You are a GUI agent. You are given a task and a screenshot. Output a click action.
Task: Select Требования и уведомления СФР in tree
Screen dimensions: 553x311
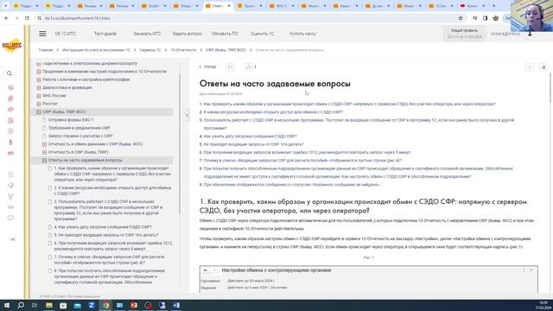coord(79,128)
